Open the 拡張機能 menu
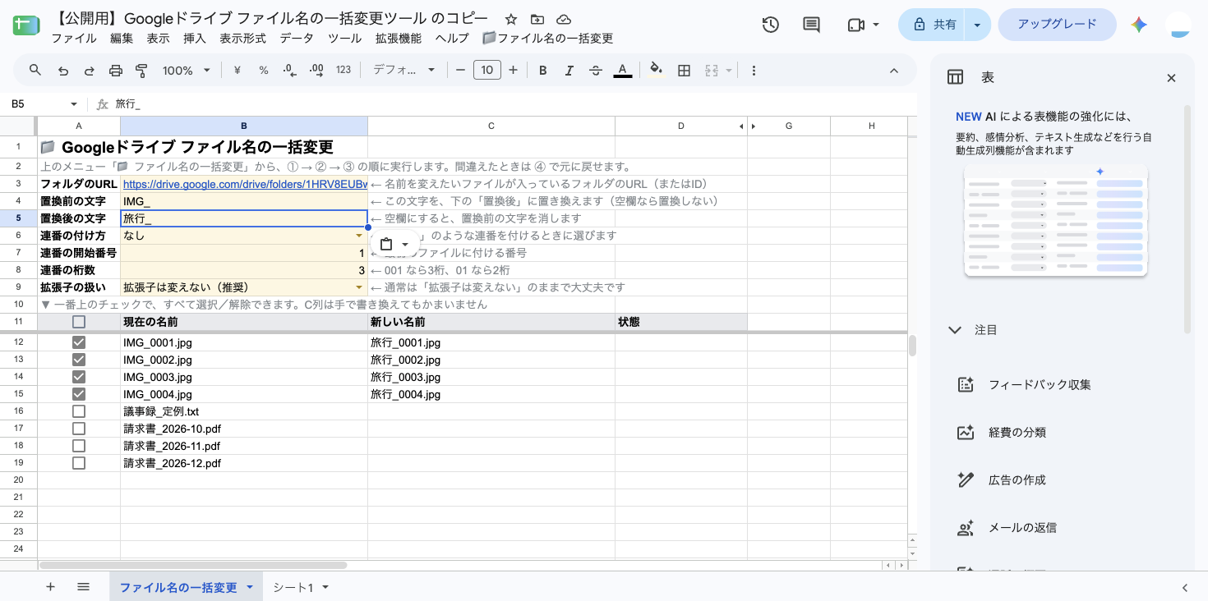Viewport: 1208px width, 601px height. [x=399, y=39]
